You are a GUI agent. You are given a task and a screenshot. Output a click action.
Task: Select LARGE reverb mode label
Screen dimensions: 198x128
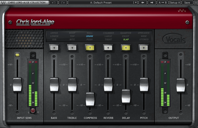(108, 36)
